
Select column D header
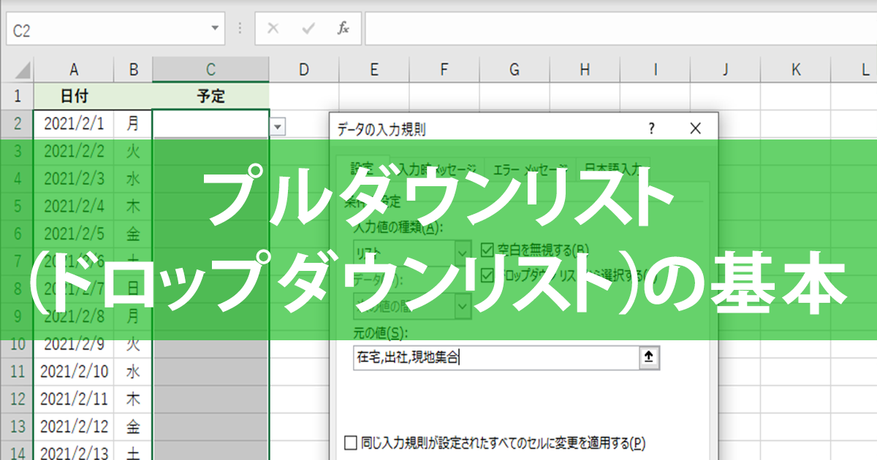click(304, 70)
